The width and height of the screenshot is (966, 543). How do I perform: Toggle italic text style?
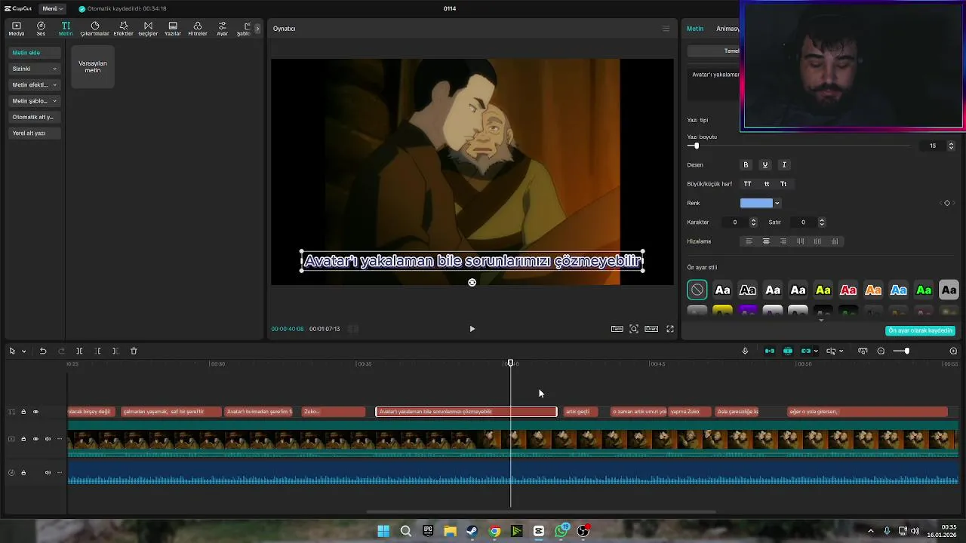(784, 164)
